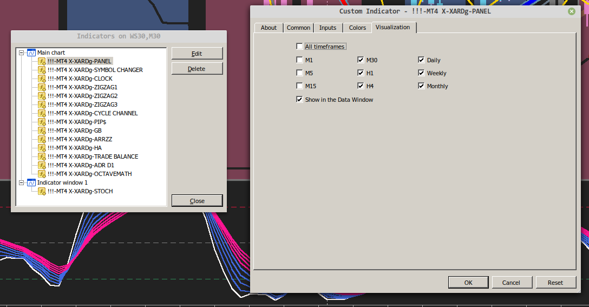
Task: Select the Visualization tab
Action: coord(393,28)
